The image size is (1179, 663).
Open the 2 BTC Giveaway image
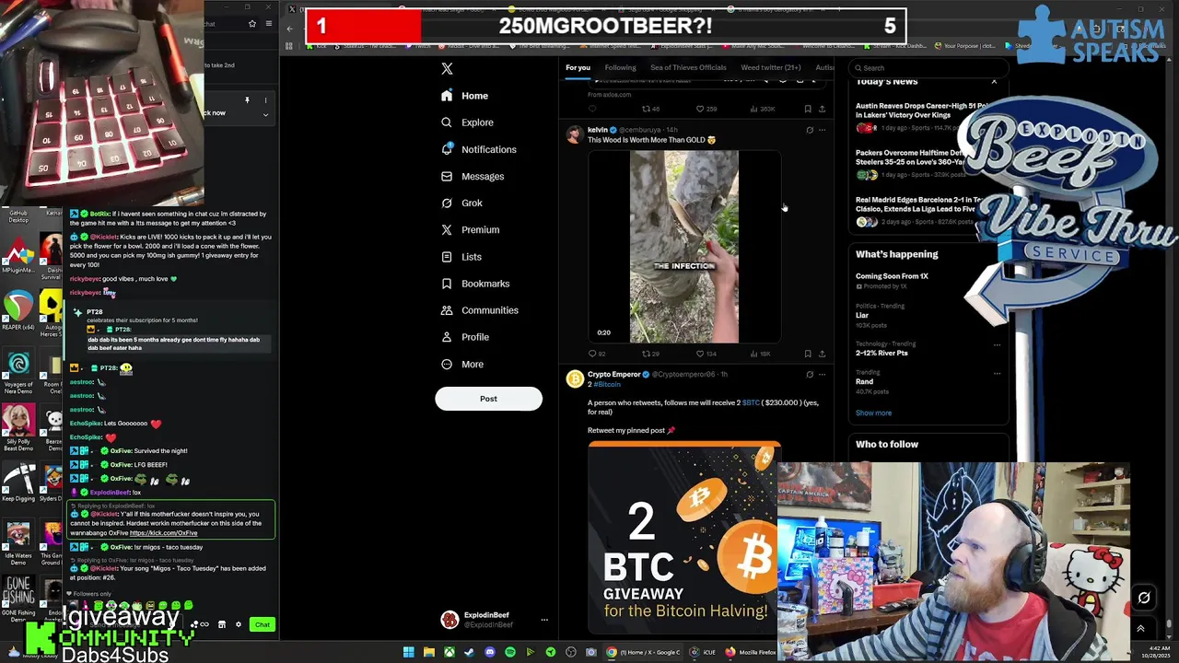(x=683, y=537)
